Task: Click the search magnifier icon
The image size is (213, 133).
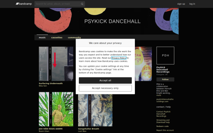Action: click(x=82, y=4)
